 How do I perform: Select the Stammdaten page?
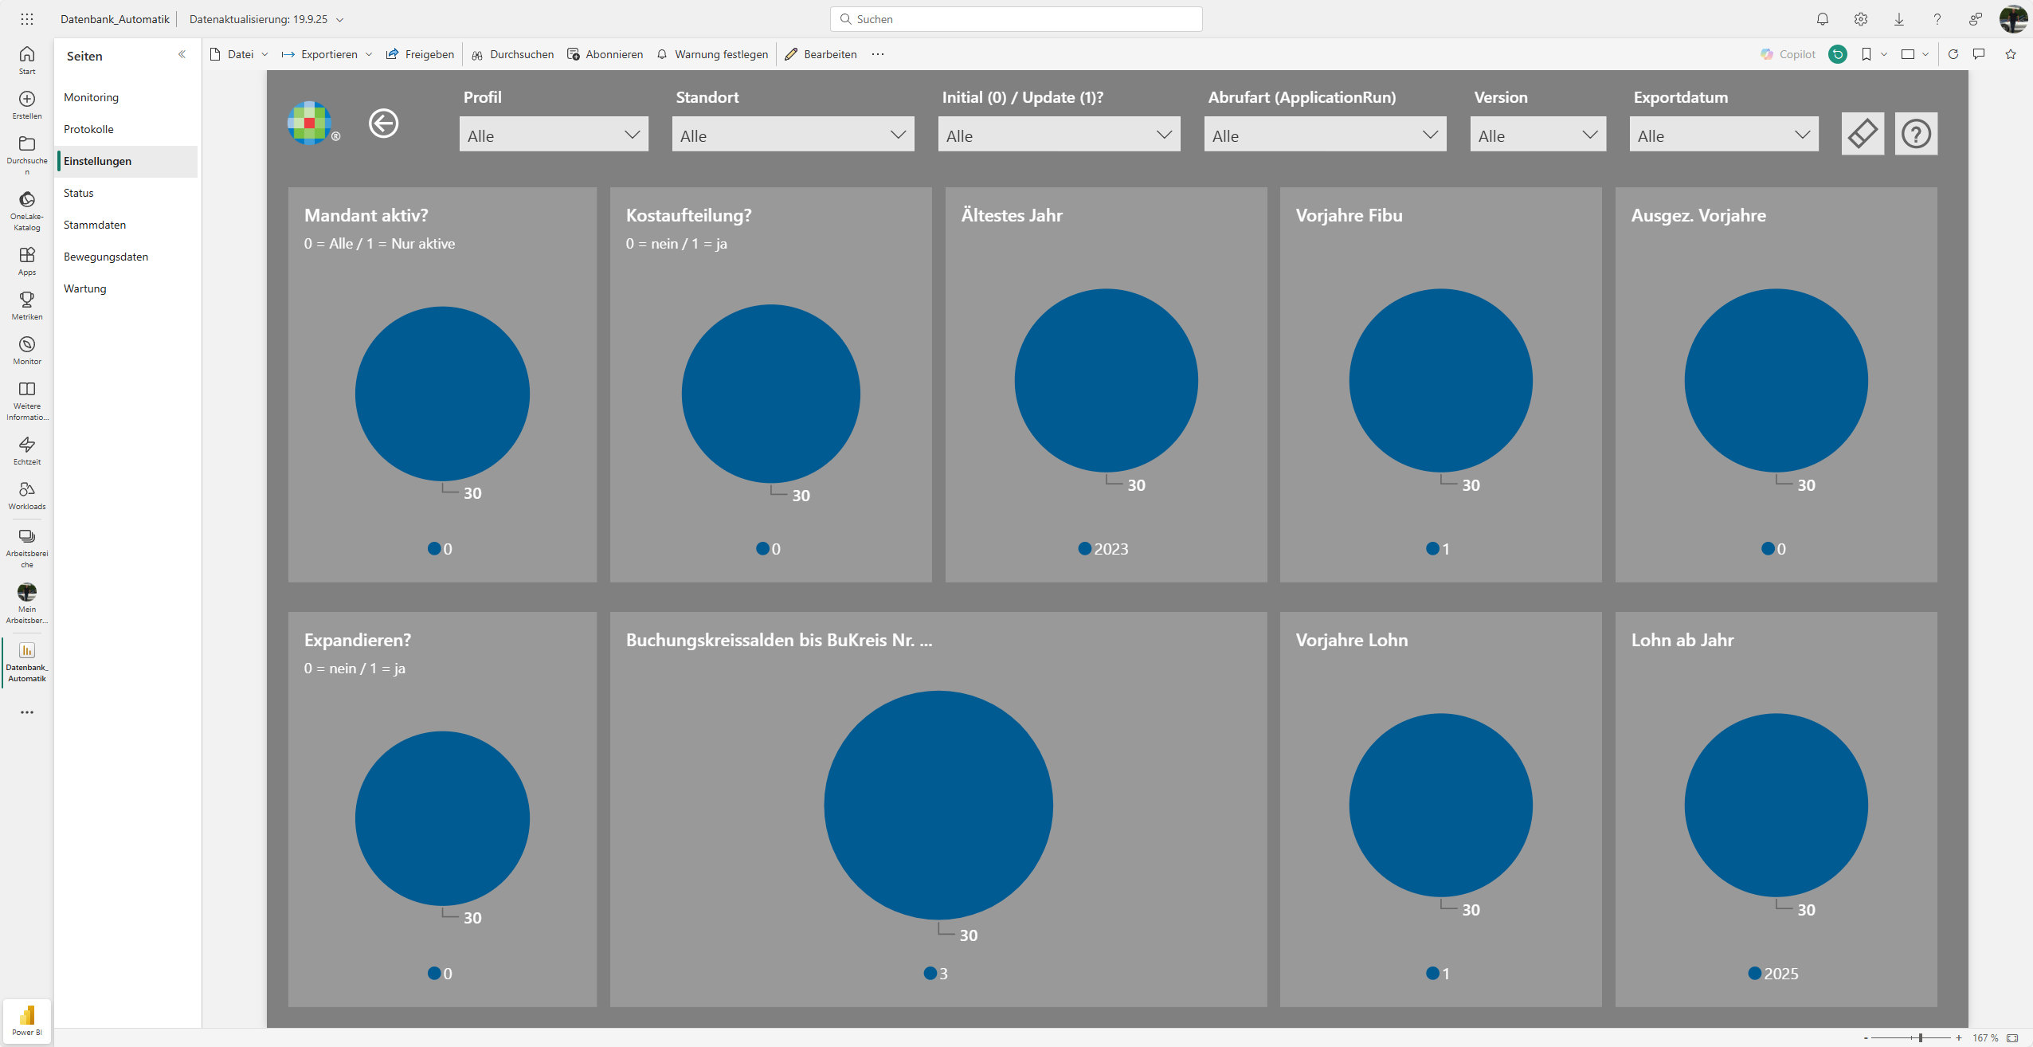click(x=127, y=225)
